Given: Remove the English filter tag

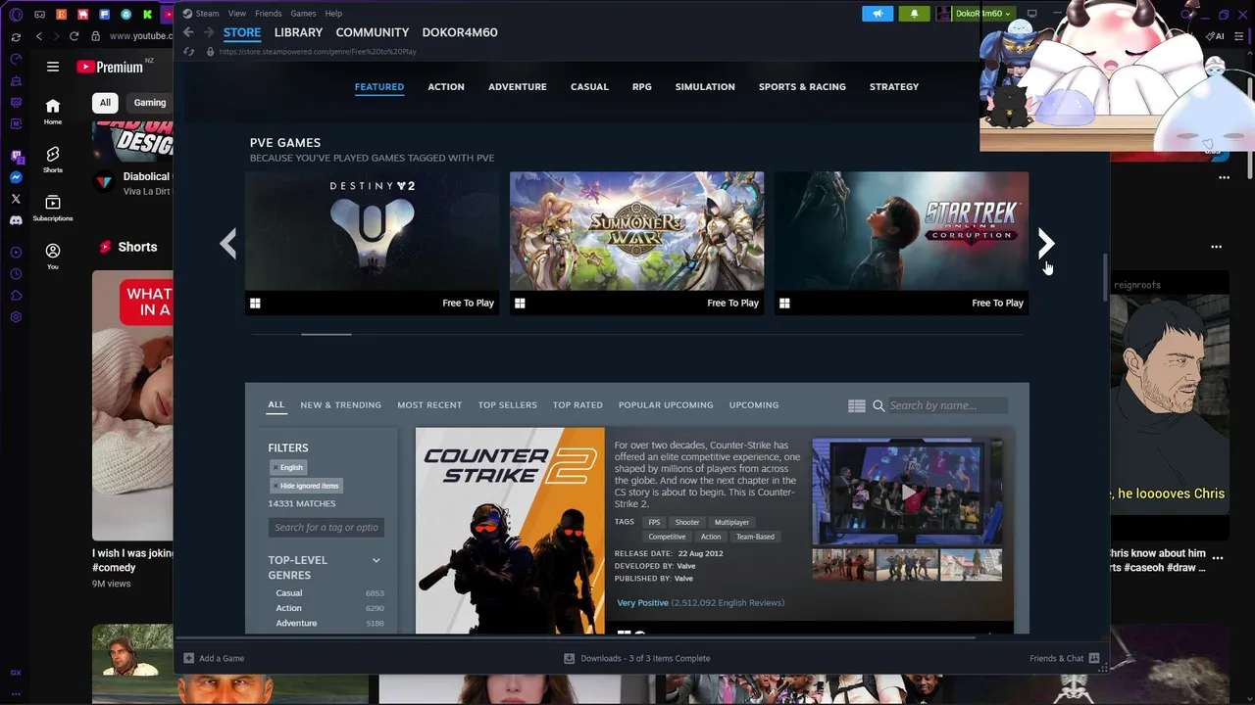Looking at the screenshot, I should tap(288, 467).
